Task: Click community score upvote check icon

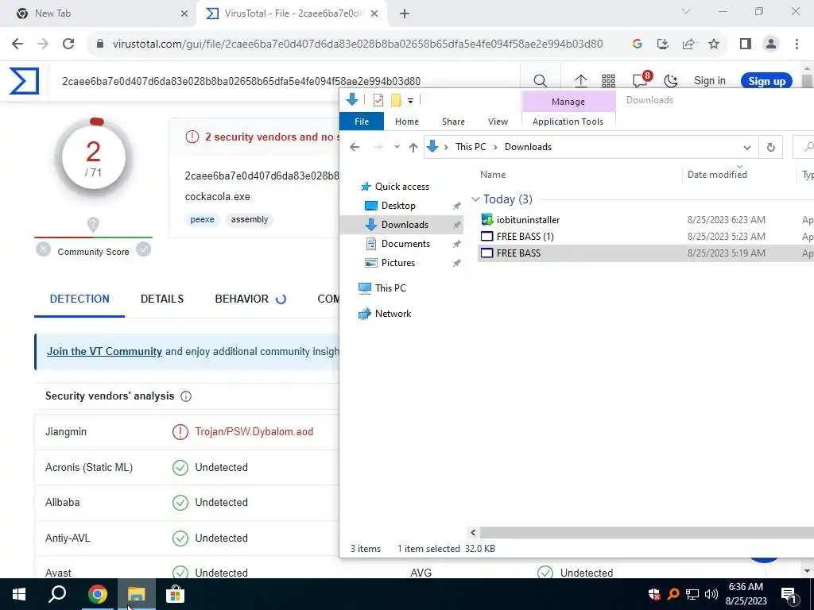Action: point(143,249)
